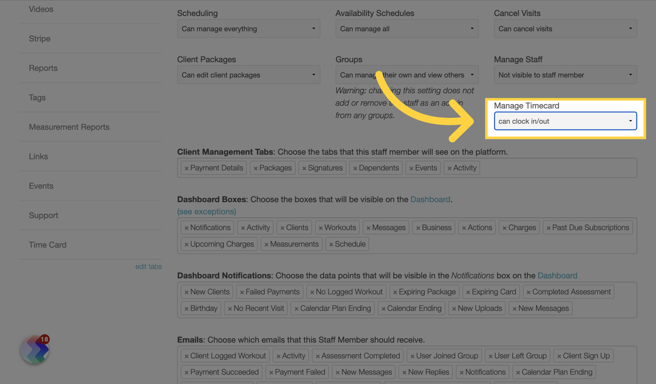
Task: Select Time Card in the sidebar
Action: (x=47, y=245)
